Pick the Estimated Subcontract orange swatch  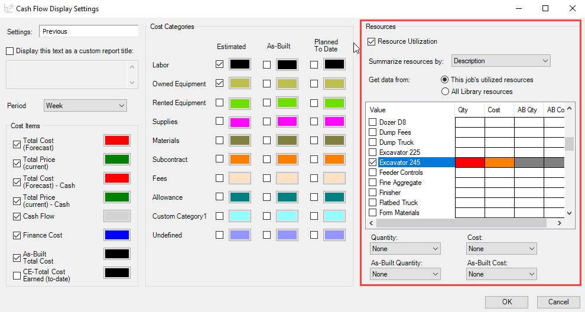tap(240, 160)
